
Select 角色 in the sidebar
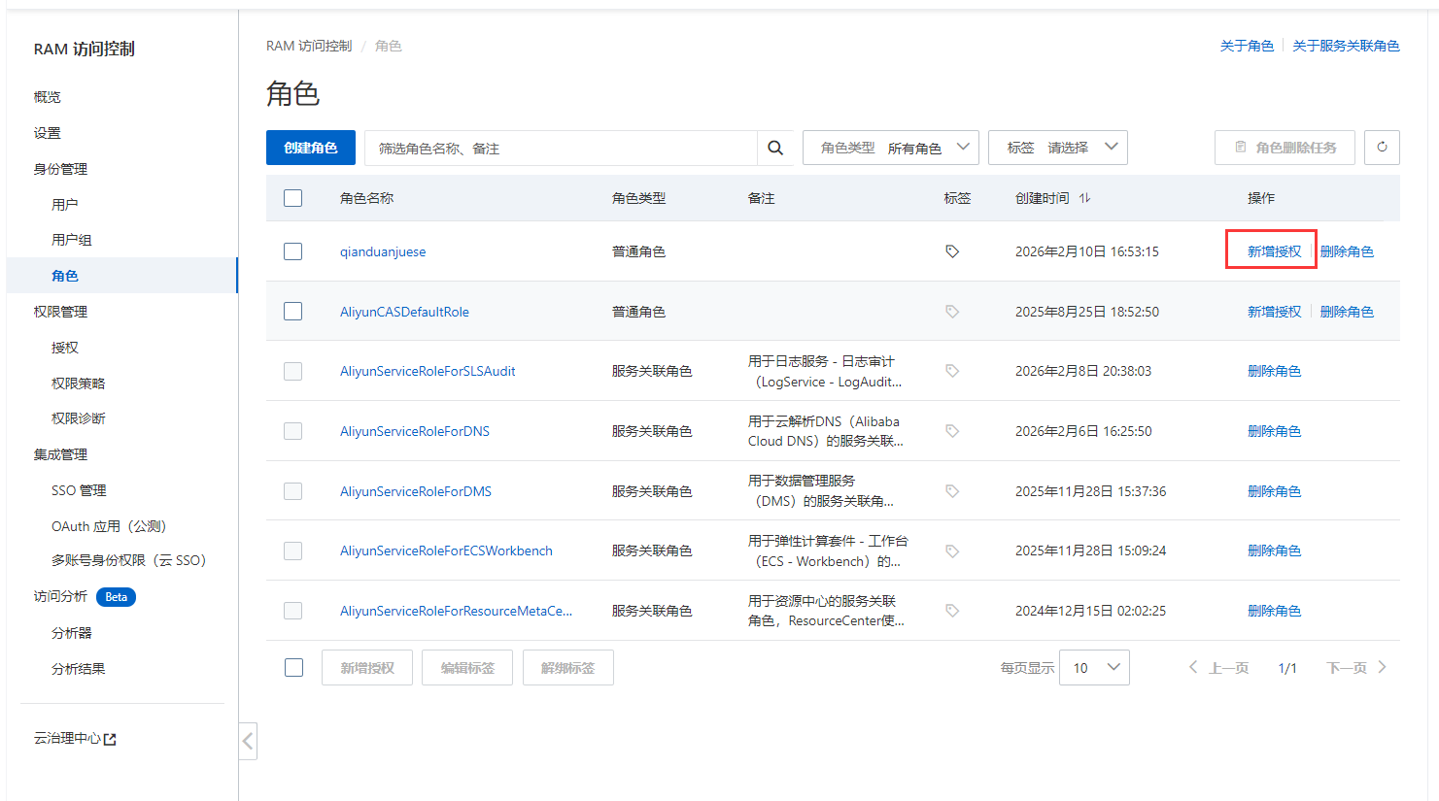tap(64, 276)
